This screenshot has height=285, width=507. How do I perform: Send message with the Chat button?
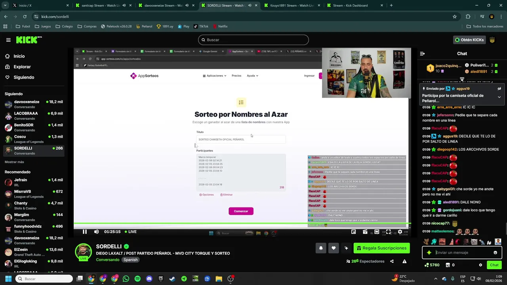494,265
